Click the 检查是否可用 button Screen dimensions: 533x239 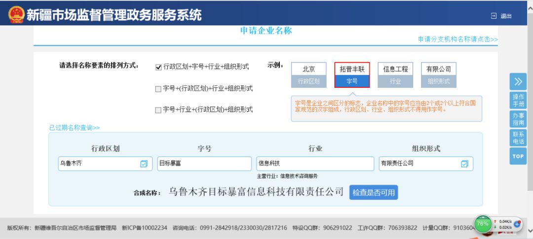click(x=374, y=193)
